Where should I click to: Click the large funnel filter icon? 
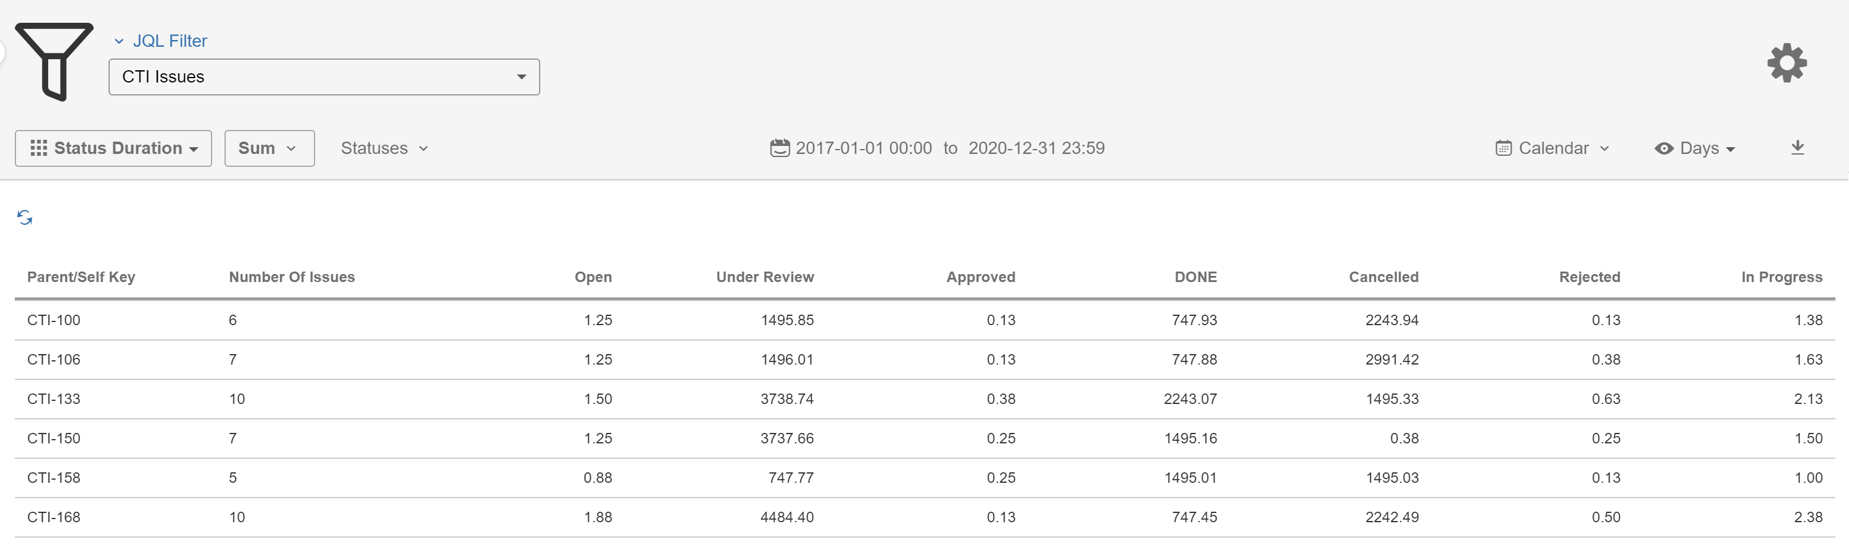point(54,61)
